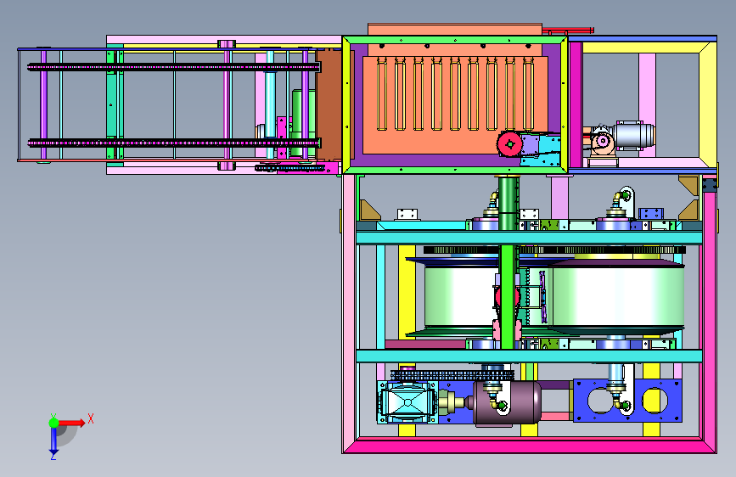Screen dimensions: 736x477
Task: Select the mauve cylindrical motor at the bottom
Action: point(507,403)
